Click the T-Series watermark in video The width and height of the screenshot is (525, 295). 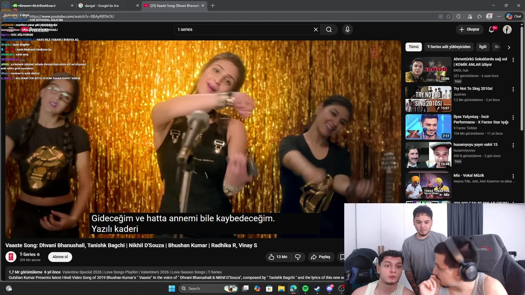374,51
